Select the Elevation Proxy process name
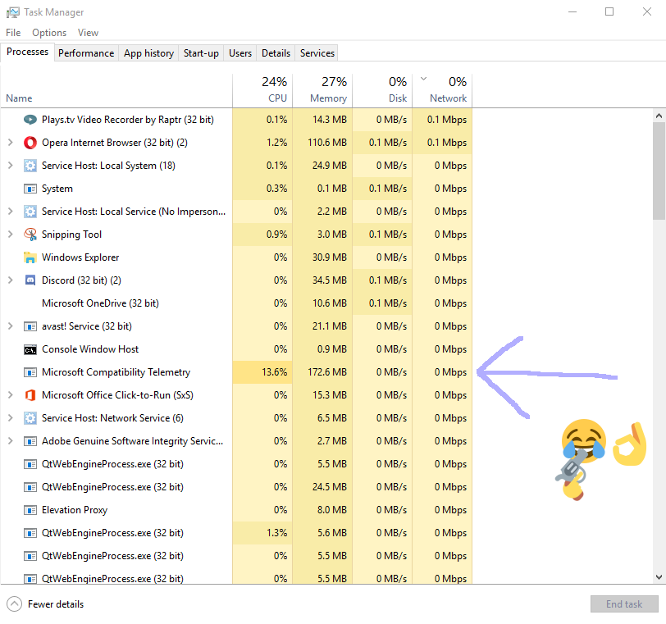The image size is (666, 624). coord(75,510)
